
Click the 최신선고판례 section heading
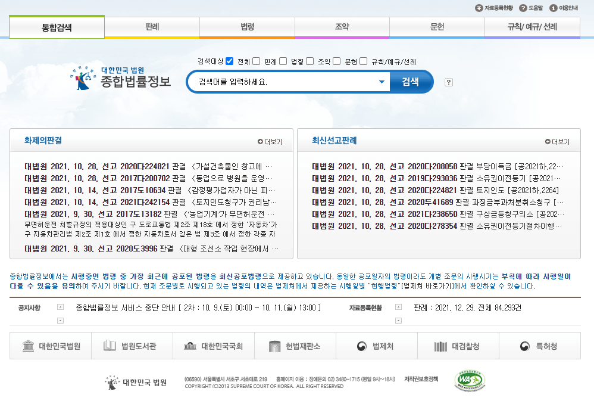[x=334, y=141]
